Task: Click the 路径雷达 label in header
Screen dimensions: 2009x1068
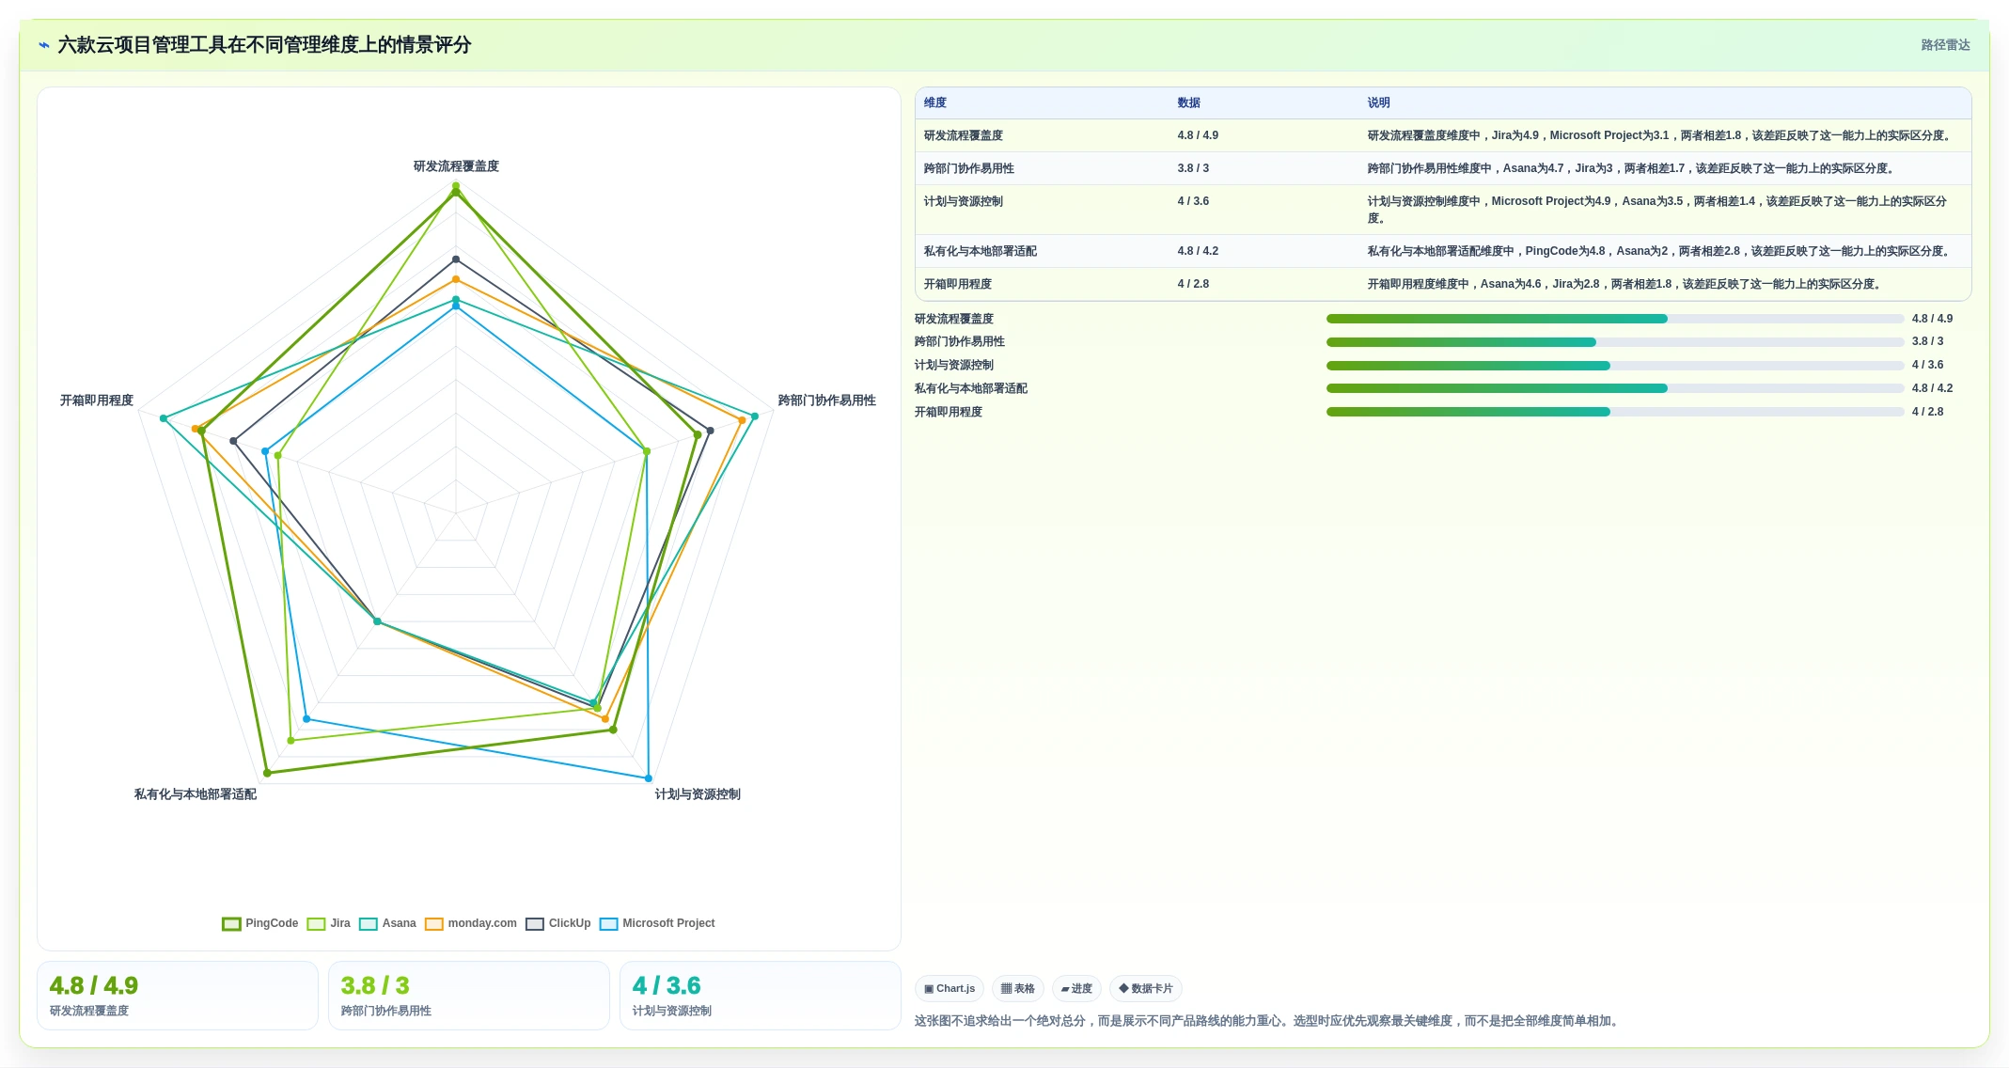Action: (1945, 45)
